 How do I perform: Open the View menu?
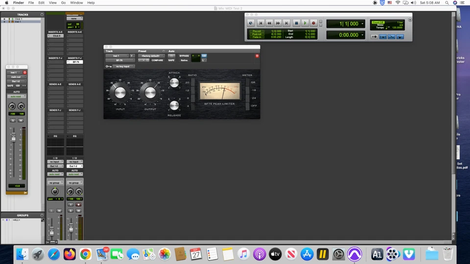pyautogui.click(x=53, y=3)
